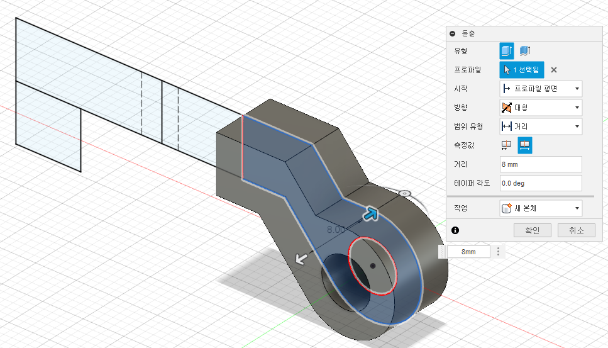Clear the profile selection with the X
This screenshot has width=608, height=348.
pyautogui.click(x=554, y=70)
